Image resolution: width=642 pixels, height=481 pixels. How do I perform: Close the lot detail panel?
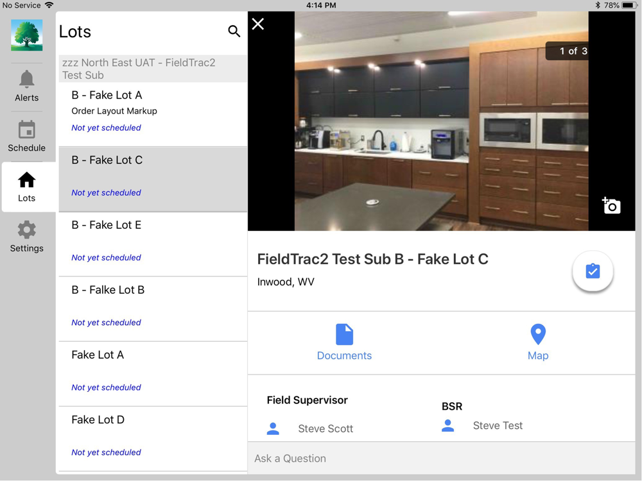click(x=258, y=24)
